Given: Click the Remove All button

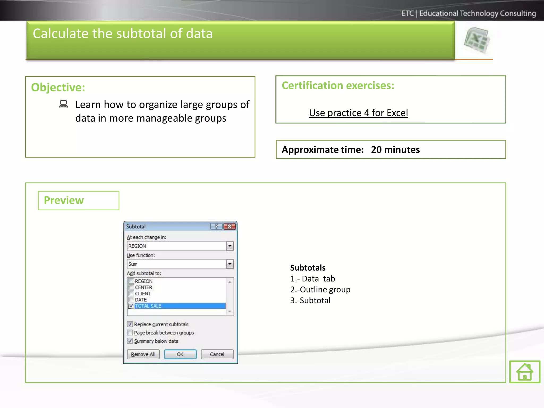Looking at the screenshot, I should (x=143, y=354).
